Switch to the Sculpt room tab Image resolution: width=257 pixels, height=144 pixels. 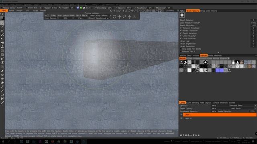click(x=35, y=11)
